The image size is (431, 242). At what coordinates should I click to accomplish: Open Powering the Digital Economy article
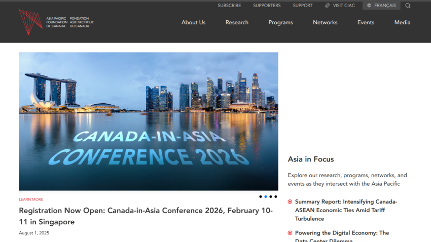(x=342, y=236)
